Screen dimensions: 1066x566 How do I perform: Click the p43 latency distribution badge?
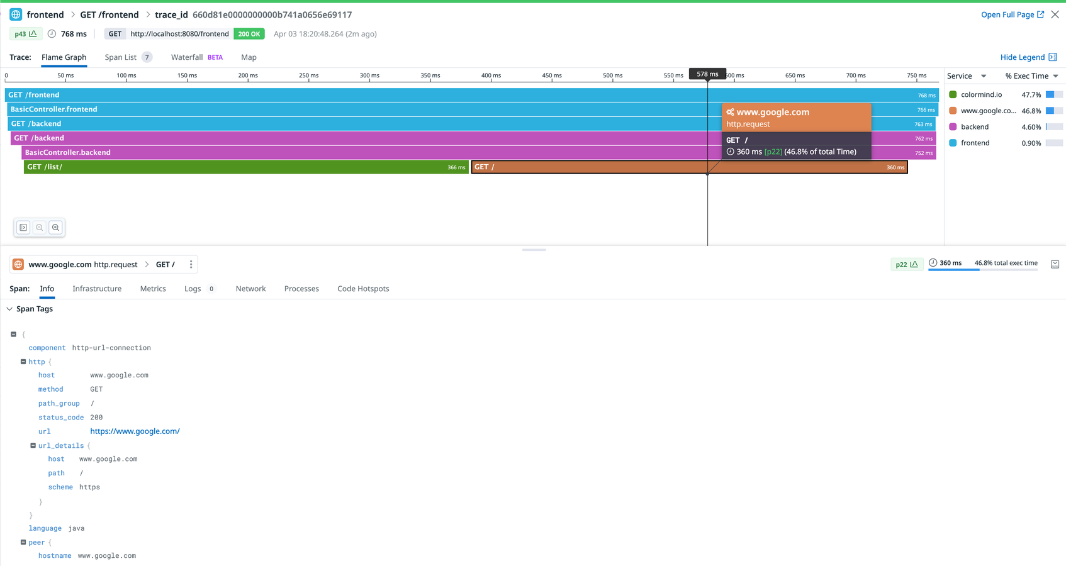(26, 34)
